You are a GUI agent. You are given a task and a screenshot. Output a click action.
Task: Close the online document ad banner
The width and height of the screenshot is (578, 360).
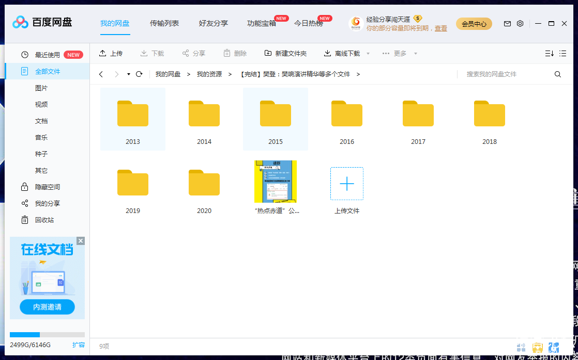click(81, 241)
